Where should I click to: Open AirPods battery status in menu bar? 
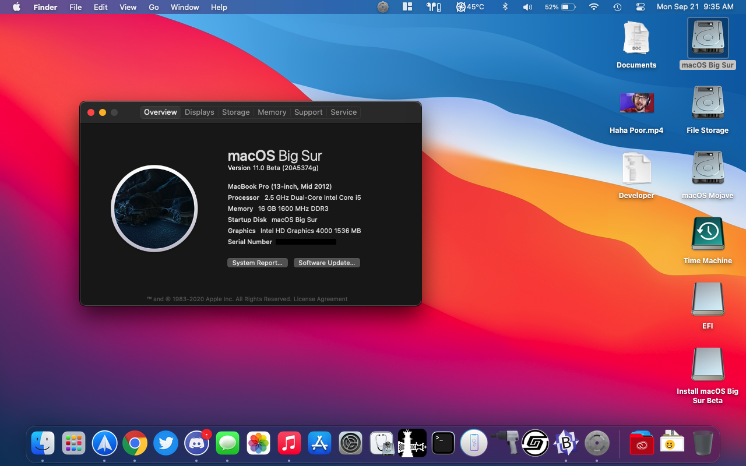(434, 7)
